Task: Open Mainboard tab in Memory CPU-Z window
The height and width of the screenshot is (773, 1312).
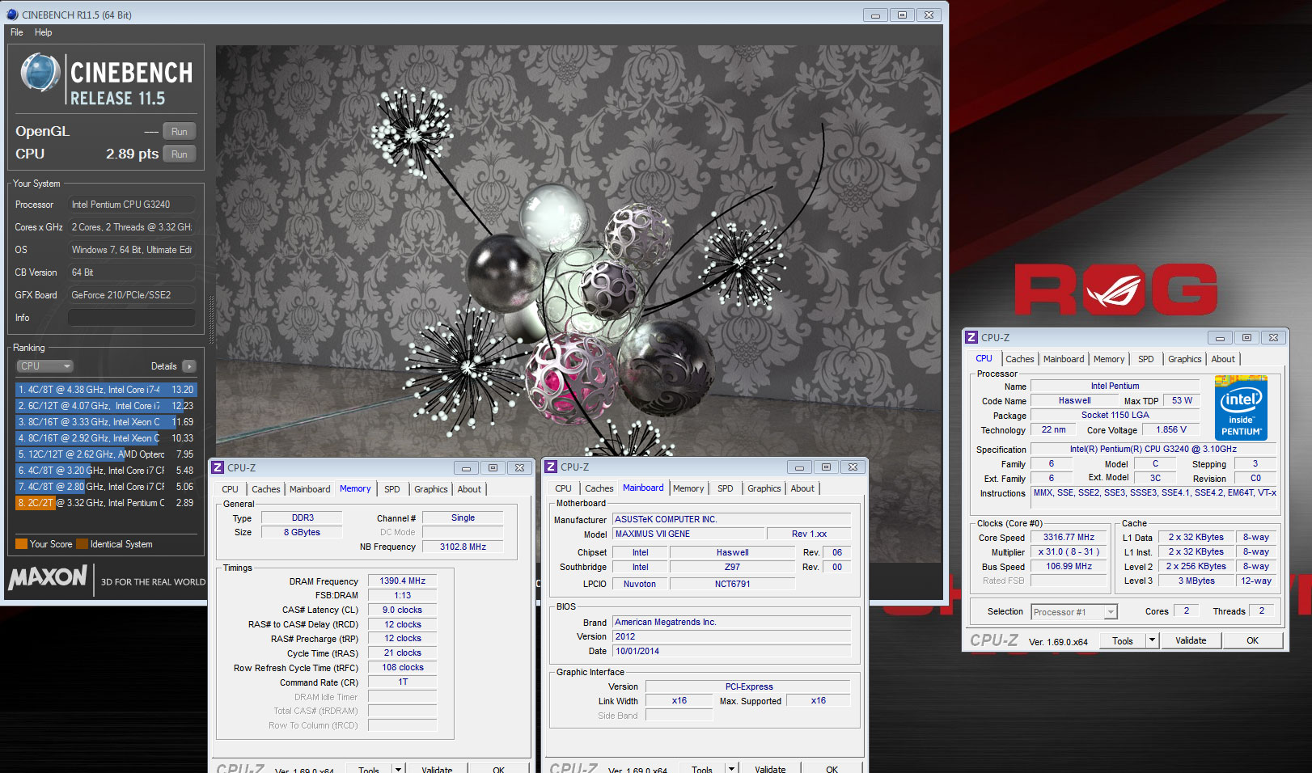Action: point(310,489)
